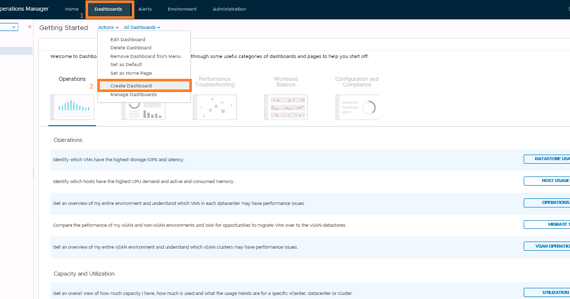Open the Environment menu
This screenshot has width=570, height=299.
click(x=182, y=9)
